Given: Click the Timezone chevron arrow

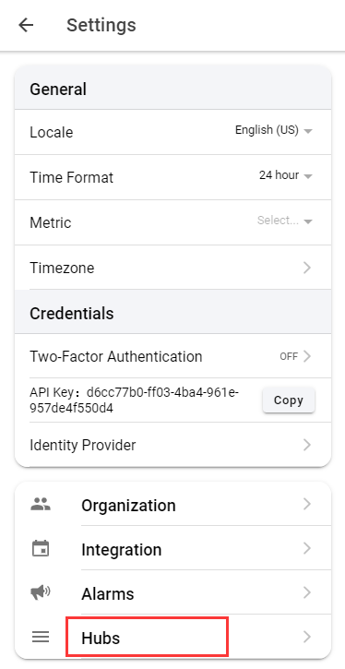Looking at the screenshot, I should pos(306,268).
